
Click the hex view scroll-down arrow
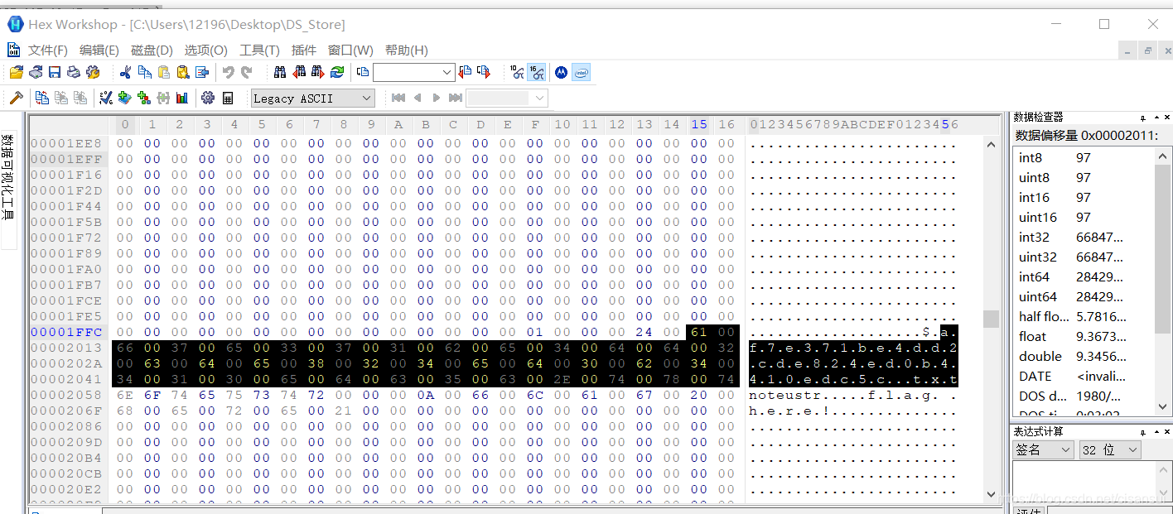click(x=991, y=493)
